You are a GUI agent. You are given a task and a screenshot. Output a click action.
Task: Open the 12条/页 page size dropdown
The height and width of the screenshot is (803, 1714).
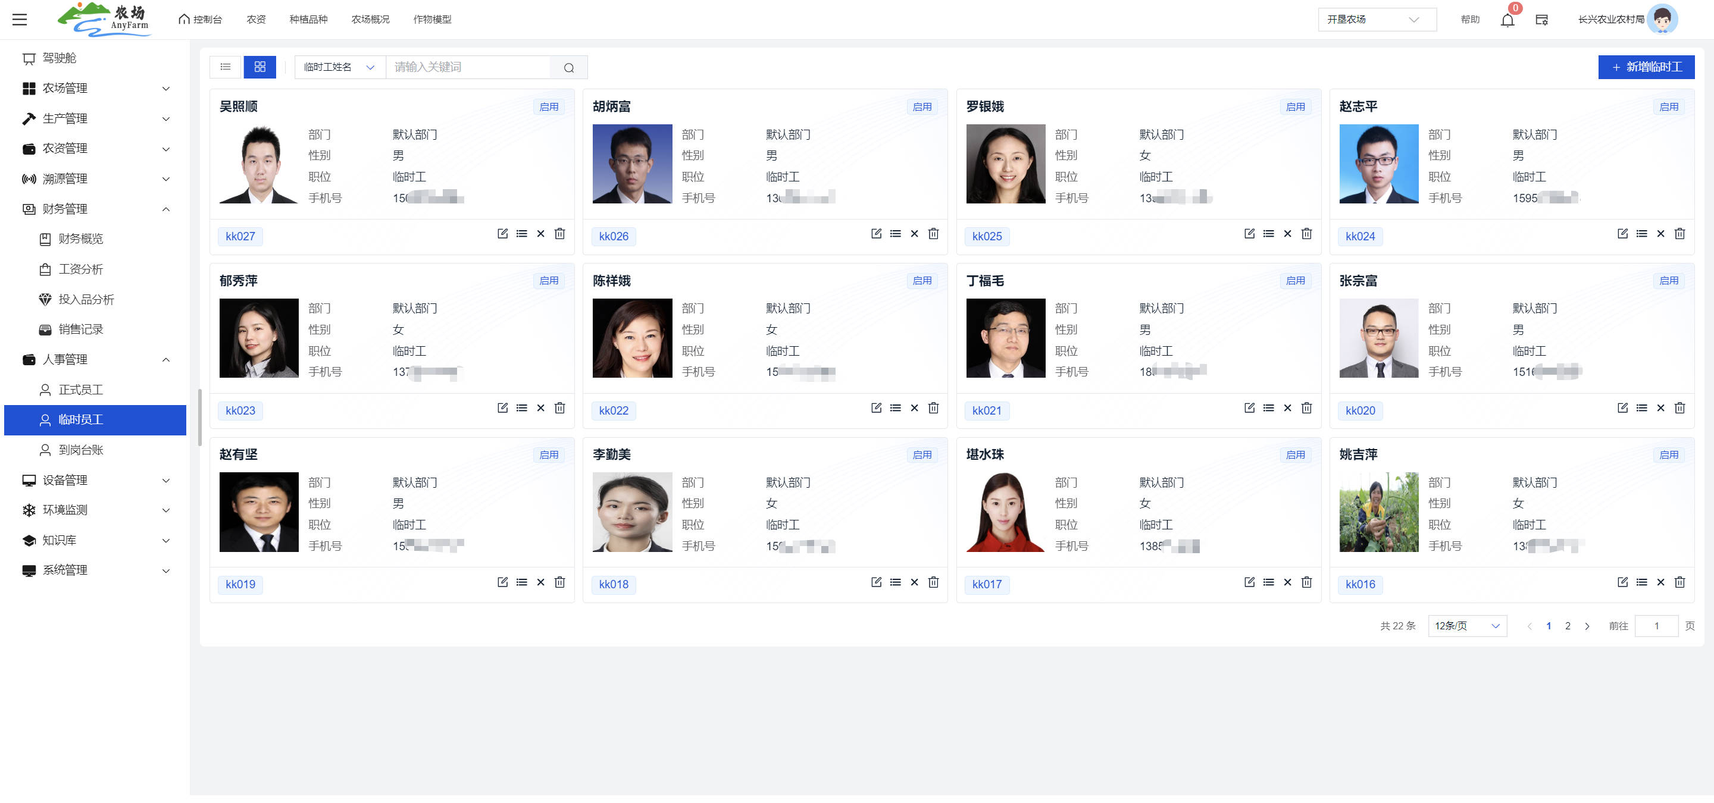point(1466,626)
